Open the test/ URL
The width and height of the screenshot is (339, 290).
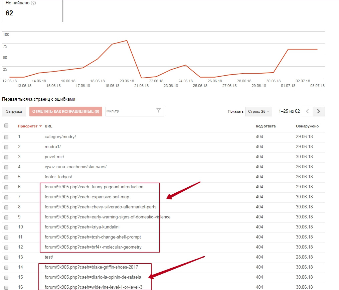point(49,257)
